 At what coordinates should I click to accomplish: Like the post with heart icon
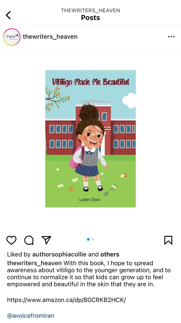11,240
